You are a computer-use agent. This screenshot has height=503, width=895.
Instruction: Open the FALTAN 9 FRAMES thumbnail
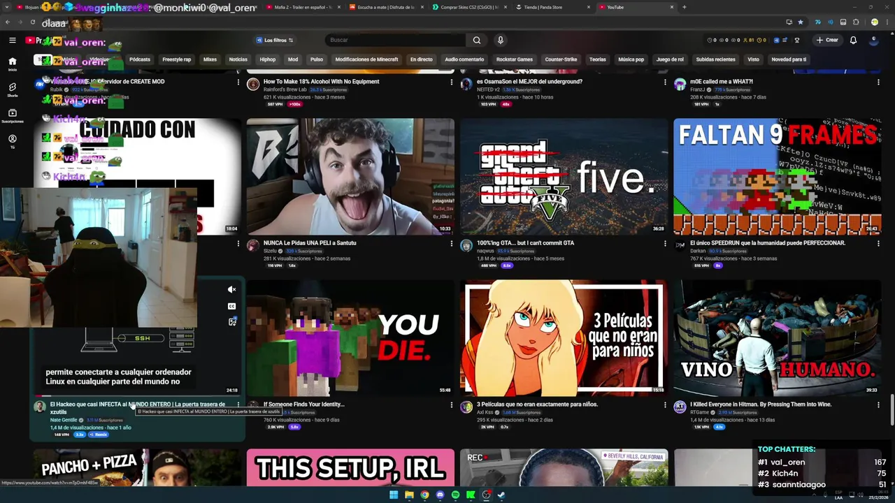pos(778,177)
